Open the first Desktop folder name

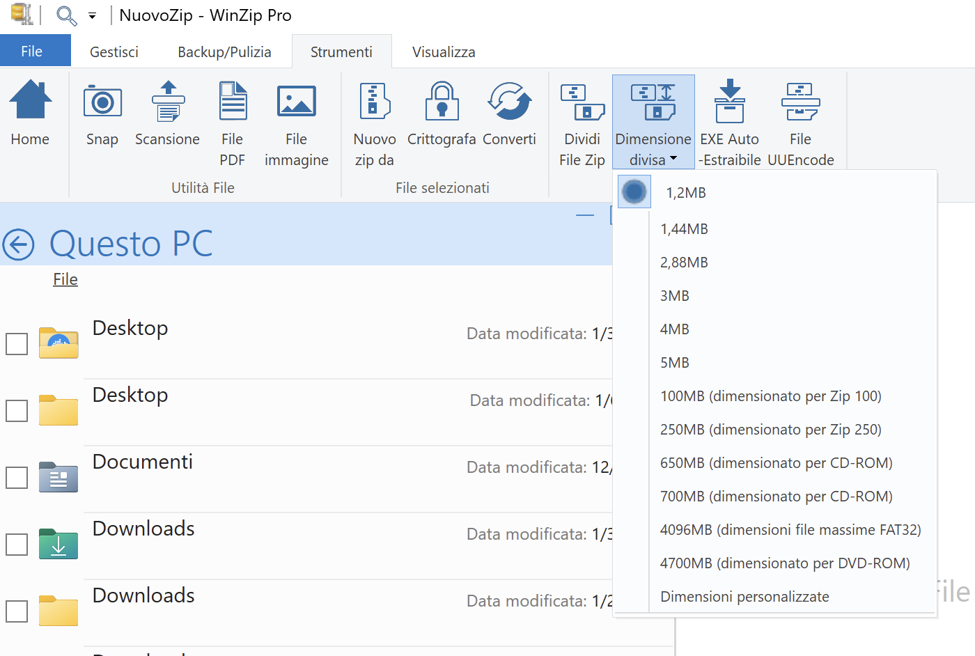(130, 328)
